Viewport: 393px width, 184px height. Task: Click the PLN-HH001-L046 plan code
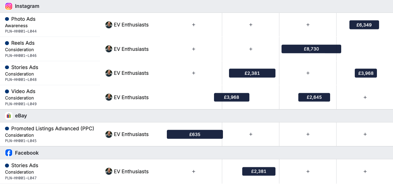pyautogui.click(x=21, y=56)
